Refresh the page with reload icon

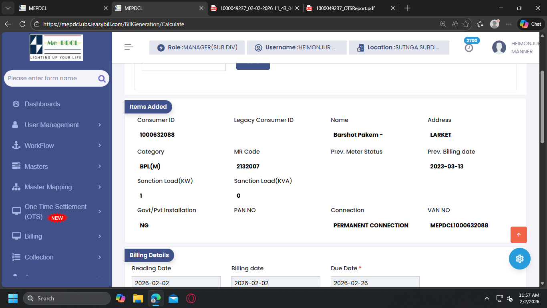coord(22,24)
